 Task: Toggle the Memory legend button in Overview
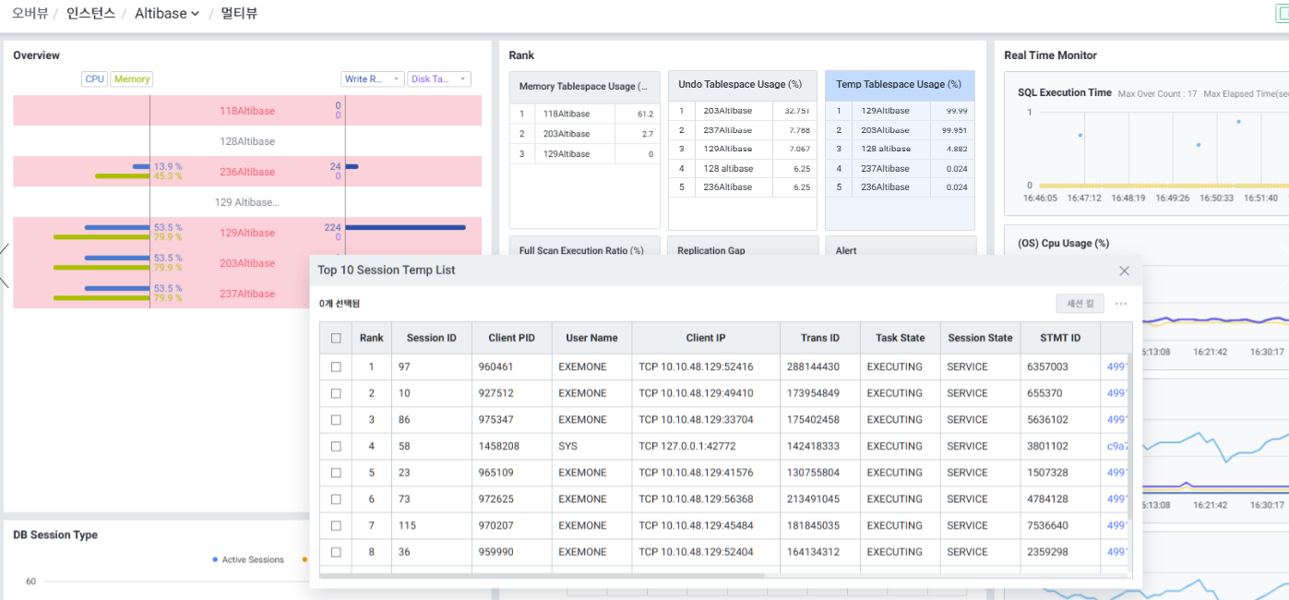coord(132,79)
